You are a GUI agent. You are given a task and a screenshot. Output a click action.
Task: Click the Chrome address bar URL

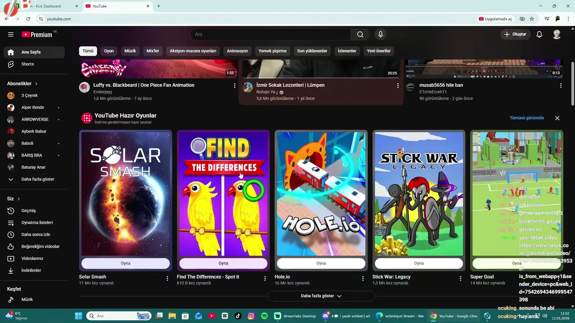(x=59, y=19)
